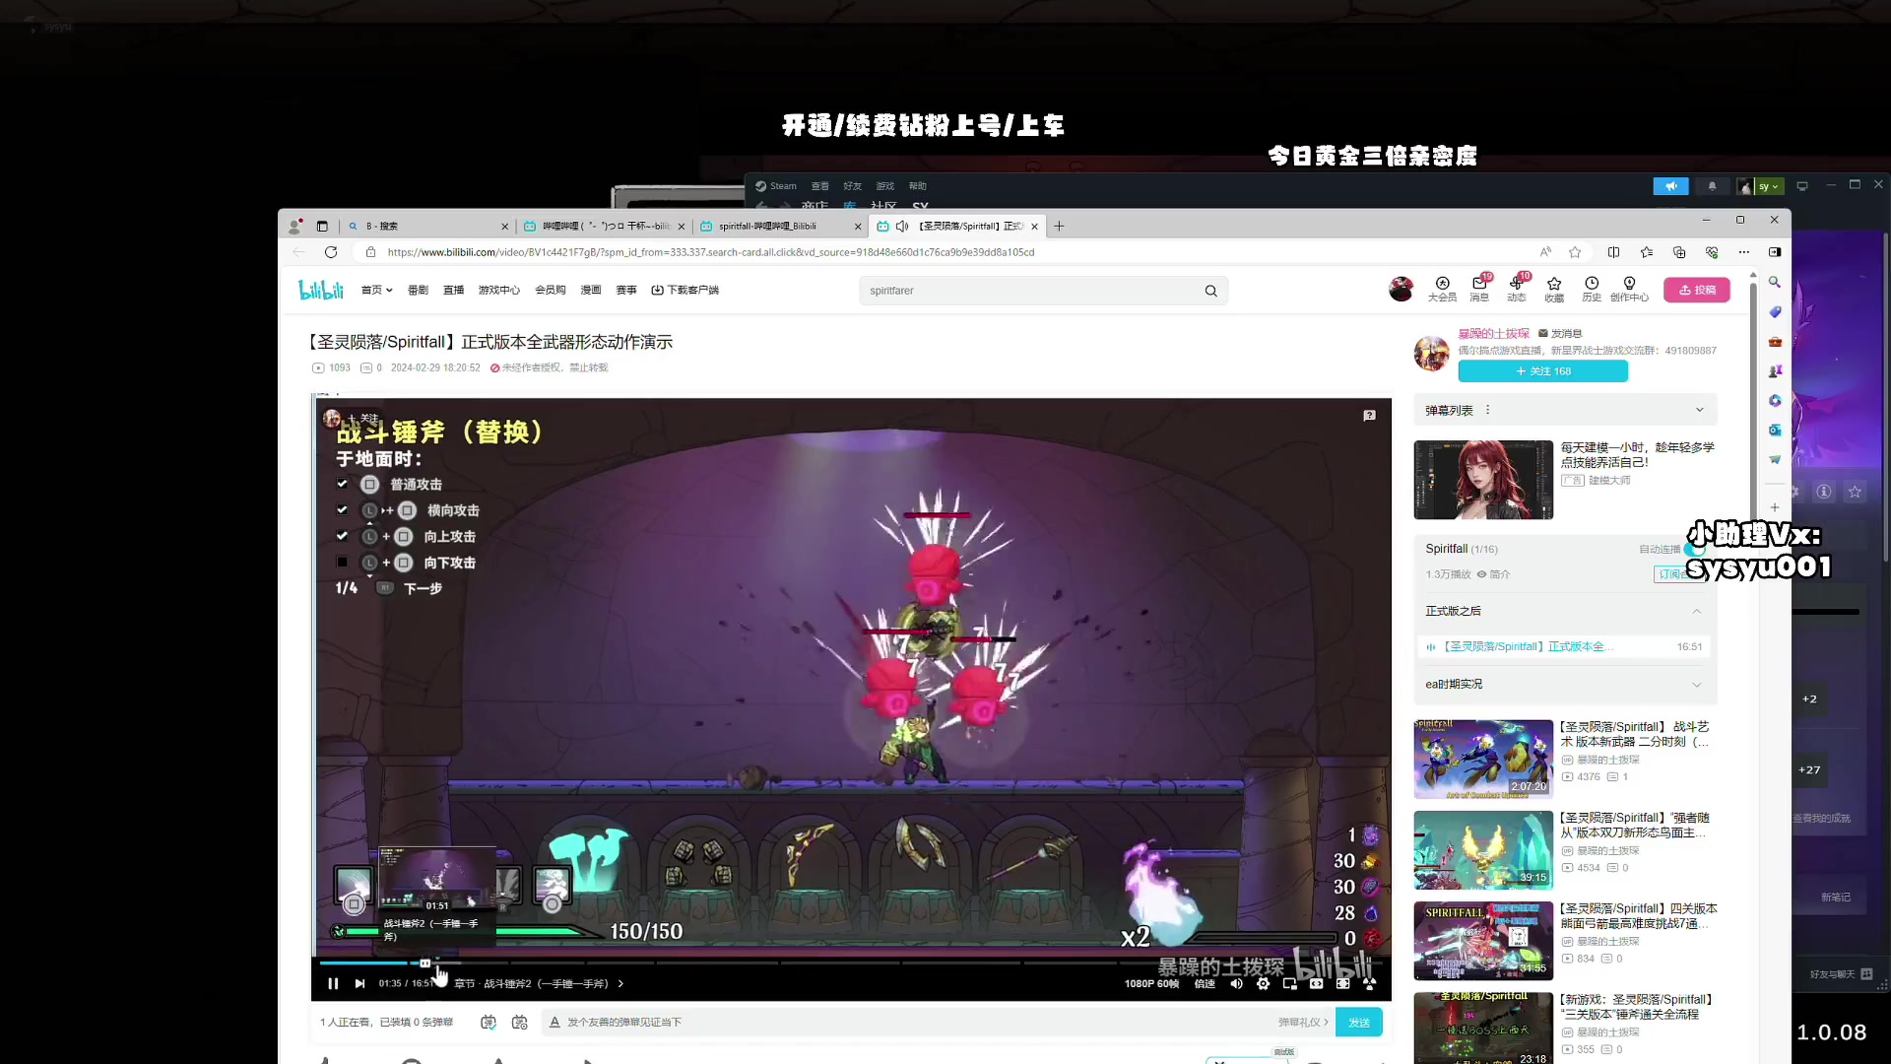Click the search magnifier icon
The height and width of the screenshot is (1064, 1891).
[x=1210, y=291]
